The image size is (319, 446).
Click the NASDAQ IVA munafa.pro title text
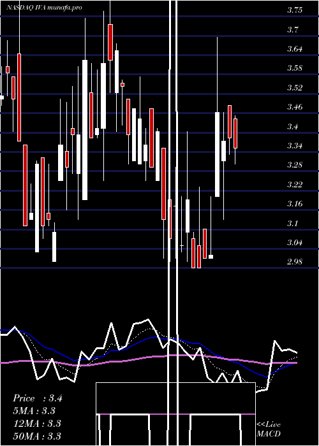tap(44, 8)
